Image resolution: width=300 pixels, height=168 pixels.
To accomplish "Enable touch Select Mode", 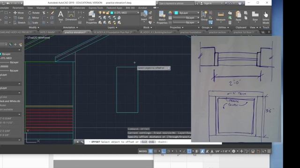I will point(266,17).
